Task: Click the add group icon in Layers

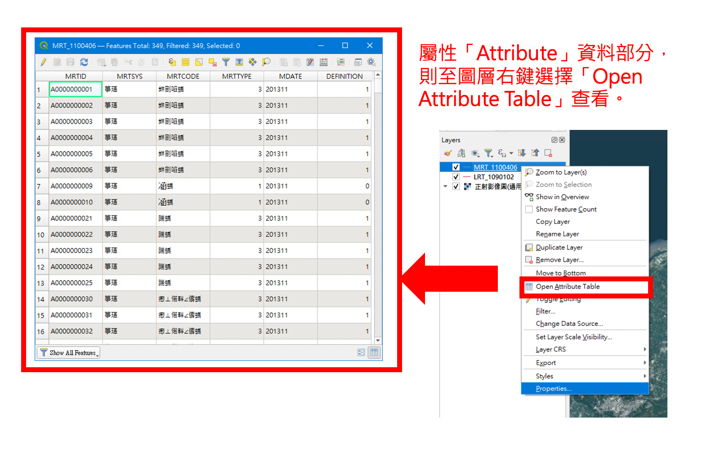Action: tap(461, 153)
